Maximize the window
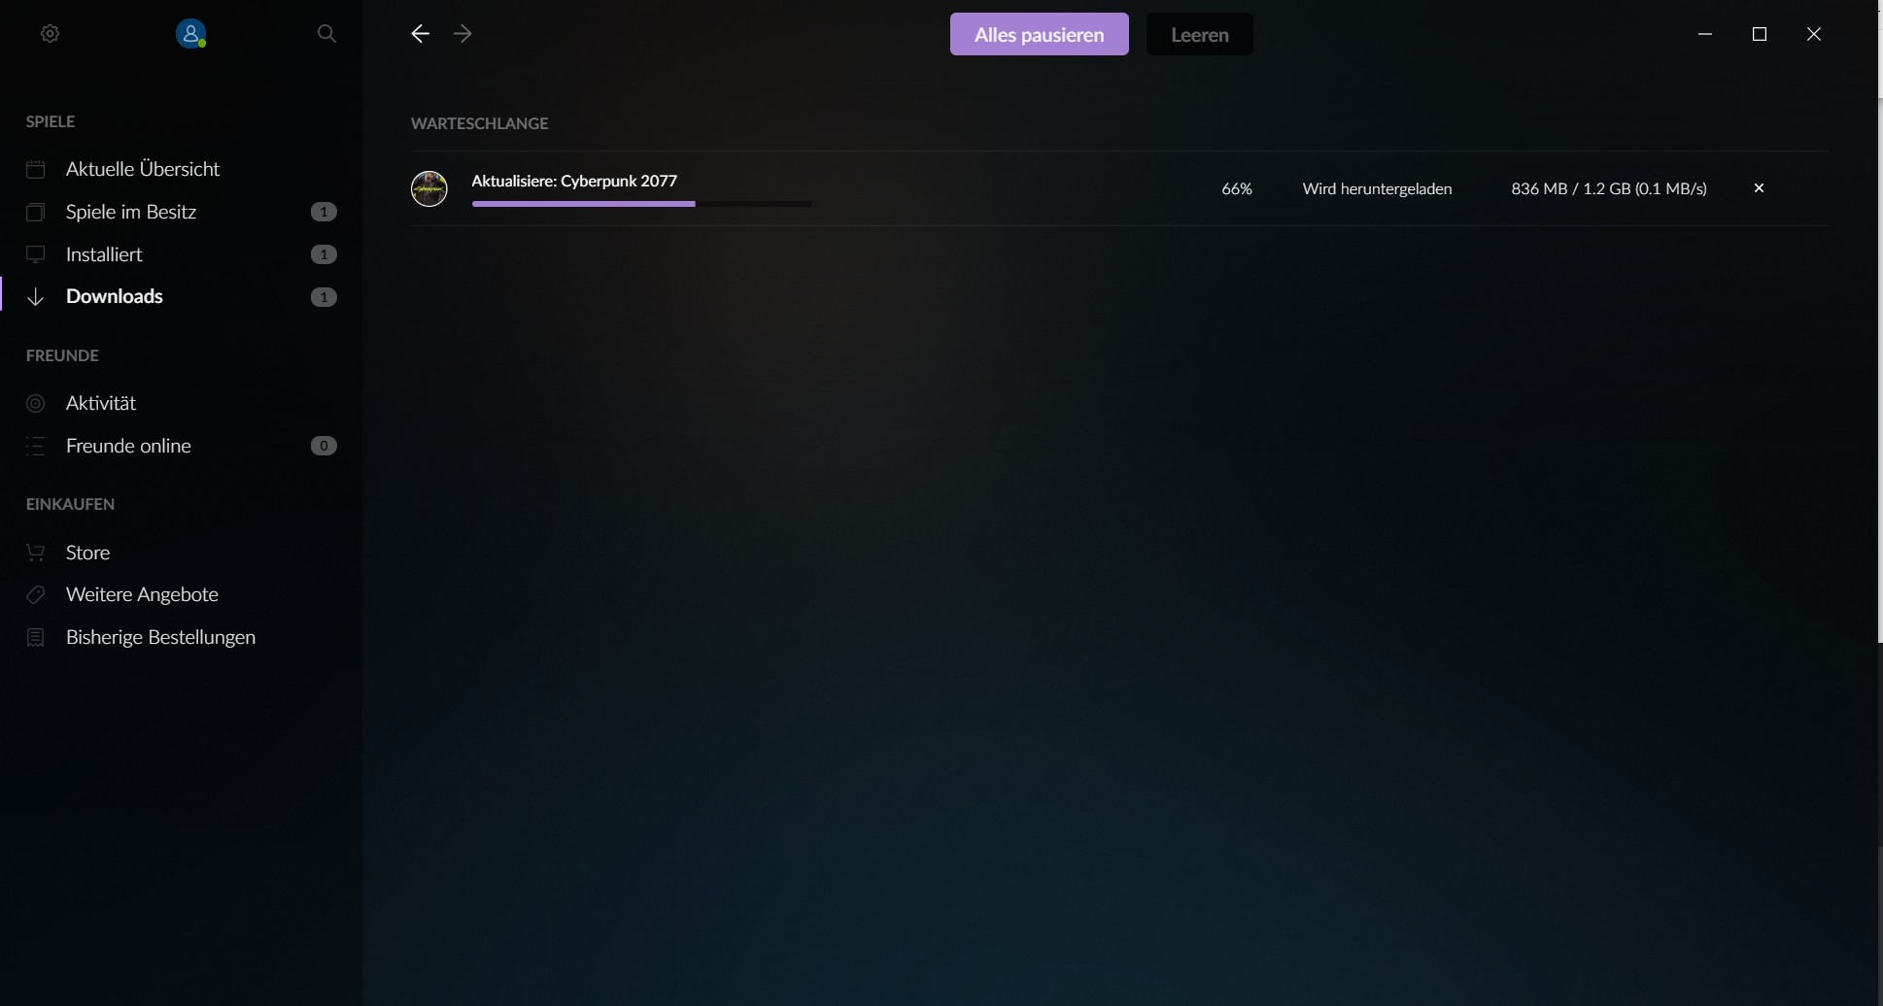This screenshot has height=1006, width=1883. coord(1760,34)
